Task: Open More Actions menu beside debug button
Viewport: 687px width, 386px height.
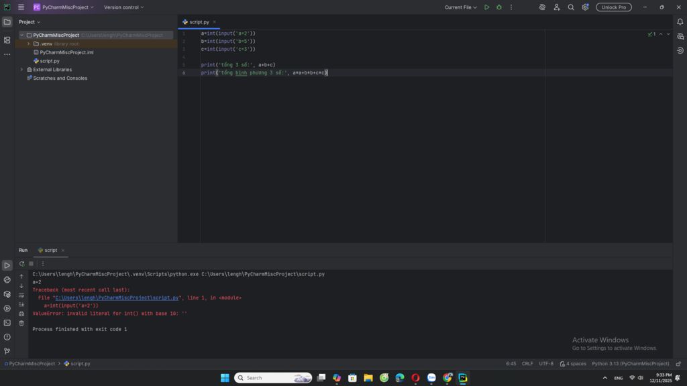Action: [511, 7]
